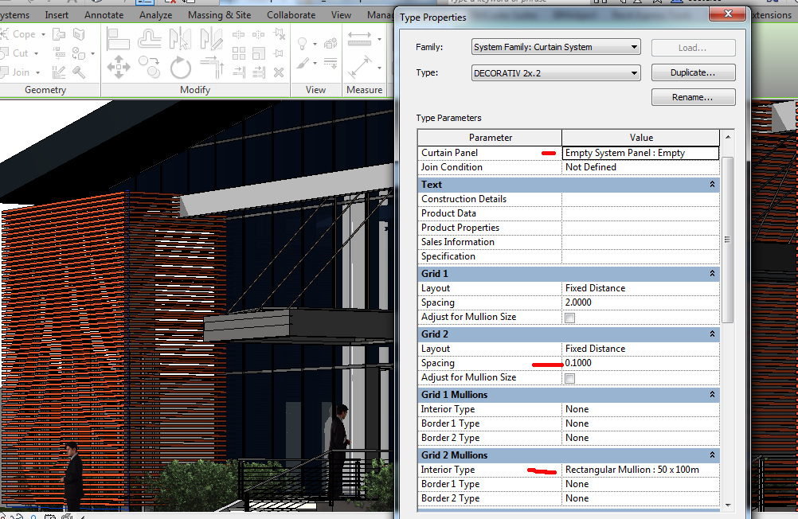Open the Collaborate ribbon tab
The width and height of the screenshot is (798, 519).
(x=291, y=15)
